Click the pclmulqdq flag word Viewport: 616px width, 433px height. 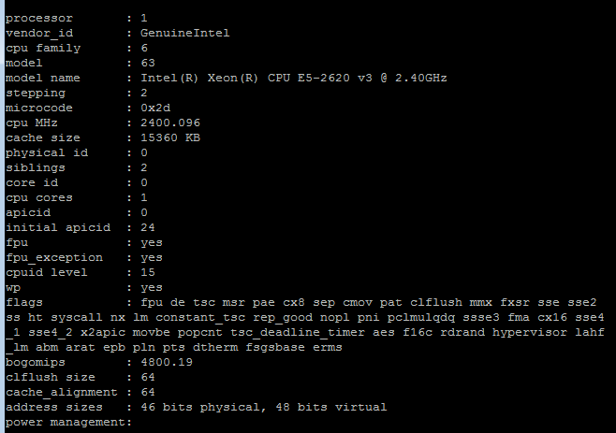(421, 318)
